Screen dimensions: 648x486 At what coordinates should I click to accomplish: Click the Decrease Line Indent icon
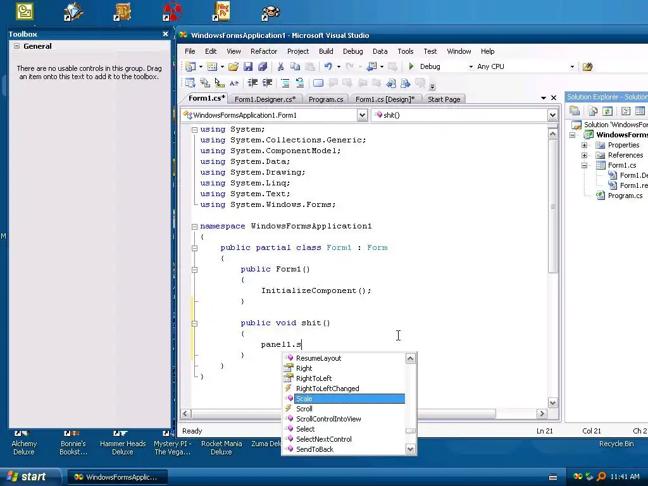252,83
